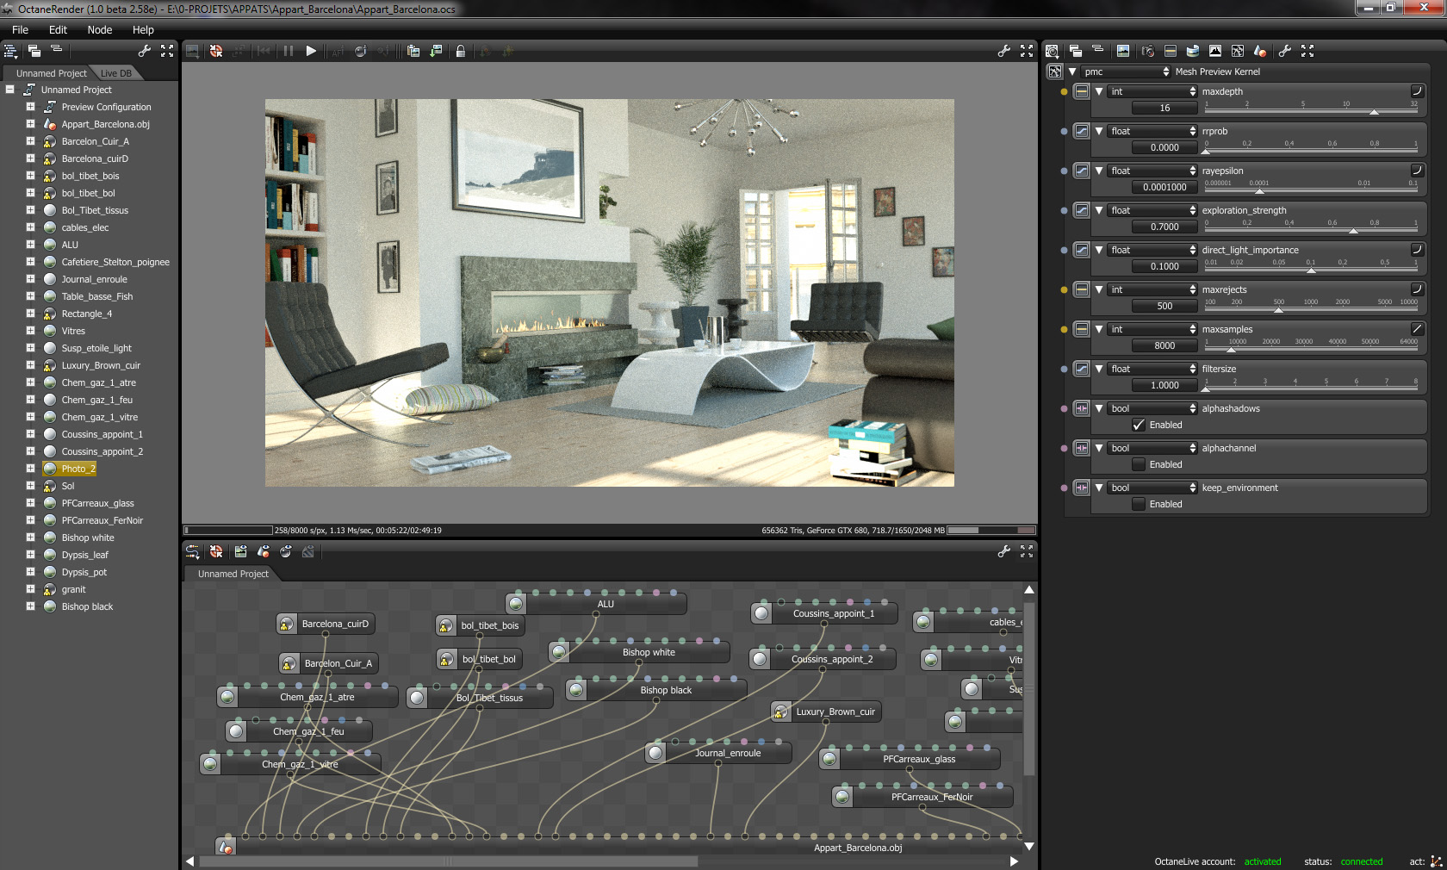Open the float type dropdown for rrprob
The height and width of the screenshot is (870, 1447).
pos(1152,131)
